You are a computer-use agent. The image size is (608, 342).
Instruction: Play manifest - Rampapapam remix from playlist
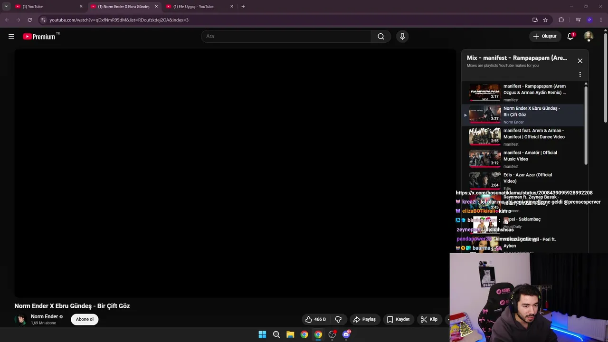point(522,93)
